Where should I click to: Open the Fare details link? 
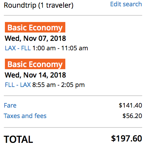coord(10,105)
